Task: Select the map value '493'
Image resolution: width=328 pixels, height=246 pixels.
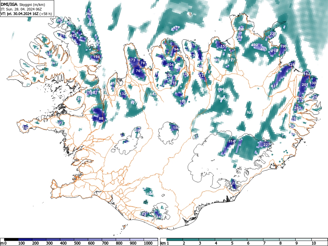Action: 255,45
